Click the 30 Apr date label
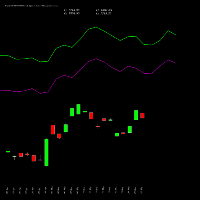Image resolution: width=200 pixels, height=200 pixels. pos(46,190)
